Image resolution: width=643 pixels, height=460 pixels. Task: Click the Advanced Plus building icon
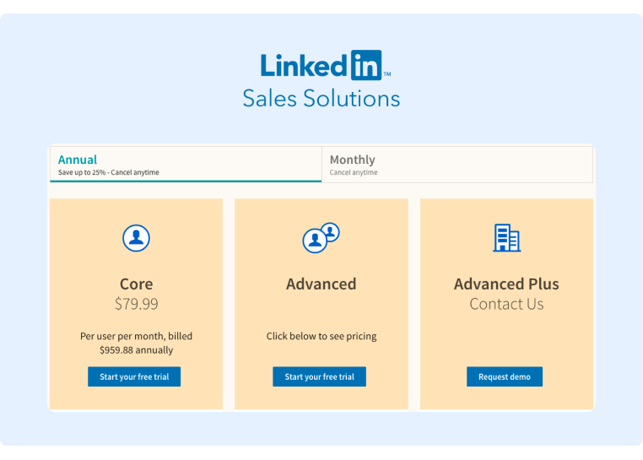tap(506, 238)
